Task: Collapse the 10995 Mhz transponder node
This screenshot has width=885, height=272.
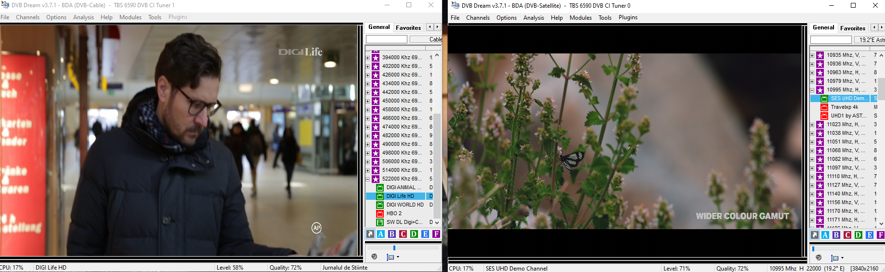Action: pos(812,90)
